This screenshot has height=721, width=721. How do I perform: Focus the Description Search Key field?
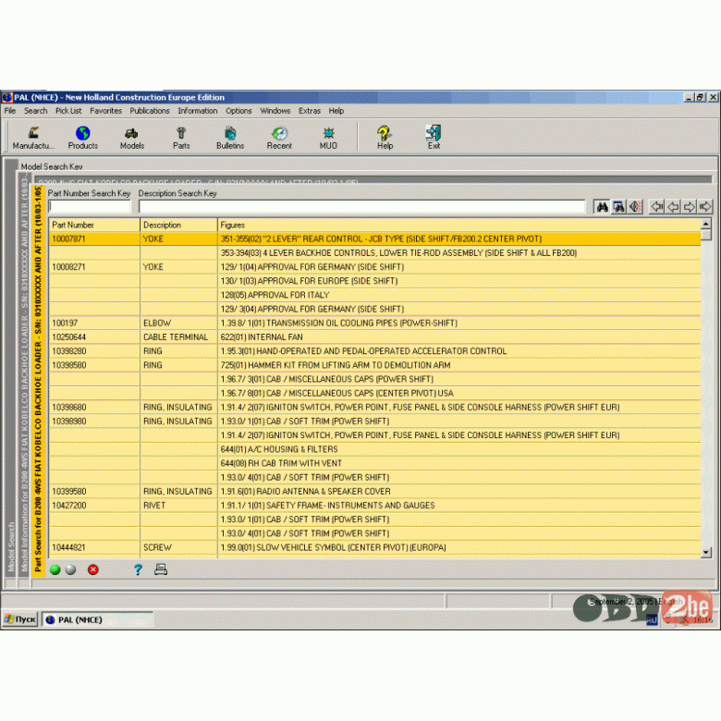point(361,206)
